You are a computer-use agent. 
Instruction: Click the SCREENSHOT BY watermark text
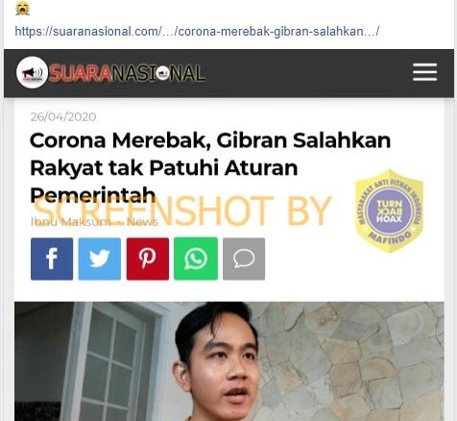181,211
